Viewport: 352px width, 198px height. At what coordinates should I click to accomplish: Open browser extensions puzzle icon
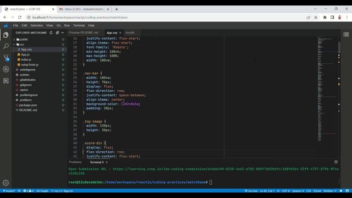(324, 17)
